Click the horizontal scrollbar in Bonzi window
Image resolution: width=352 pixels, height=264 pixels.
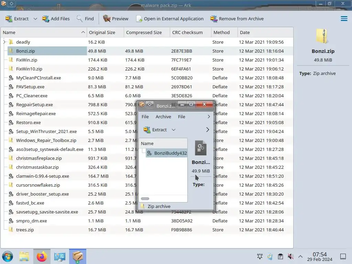[x=145, y=199]
